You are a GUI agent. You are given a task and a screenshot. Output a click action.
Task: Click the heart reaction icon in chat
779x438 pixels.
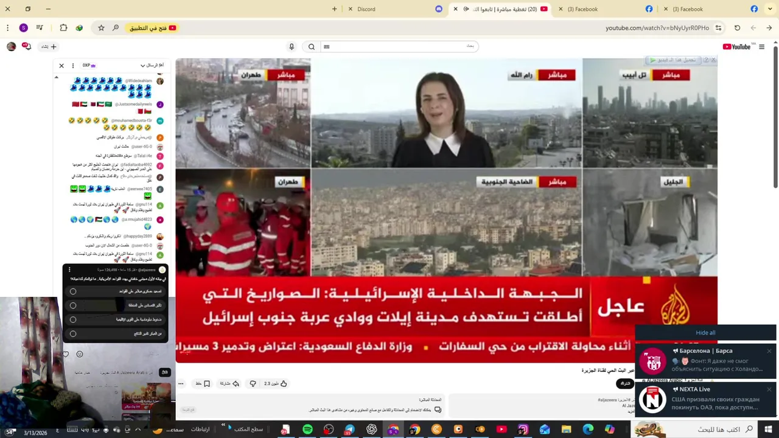point(66,354)
